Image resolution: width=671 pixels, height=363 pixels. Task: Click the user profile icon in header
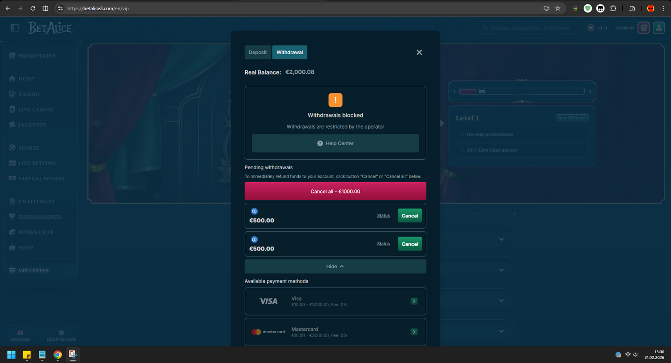tap(659, 28)
